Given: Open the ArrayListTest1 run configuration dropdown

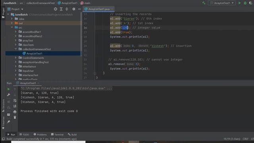Looking at the screenshot, I should tap(222, 3).
